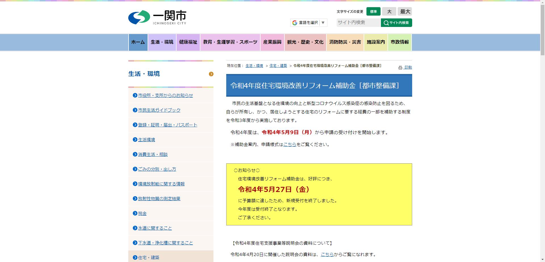Click the 生活・環境 sidebar heading
Screen dimensions: 545x262
144,74
